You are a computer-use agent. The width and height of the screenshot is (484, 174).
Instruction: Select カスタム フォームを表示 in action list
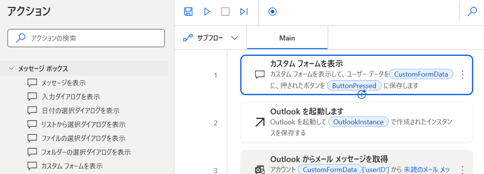pos(72,166)
